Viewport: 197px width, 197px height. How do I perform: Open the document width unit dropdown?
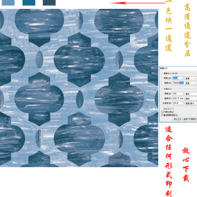tap(191, 94)
